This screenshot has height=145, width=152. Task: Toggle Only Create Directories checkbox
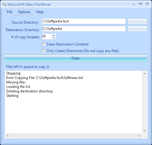coord(43,51)
